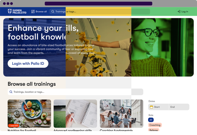Click the browser window dots
Viewport: 197px width, 135px height.
(x=8, y=3)
